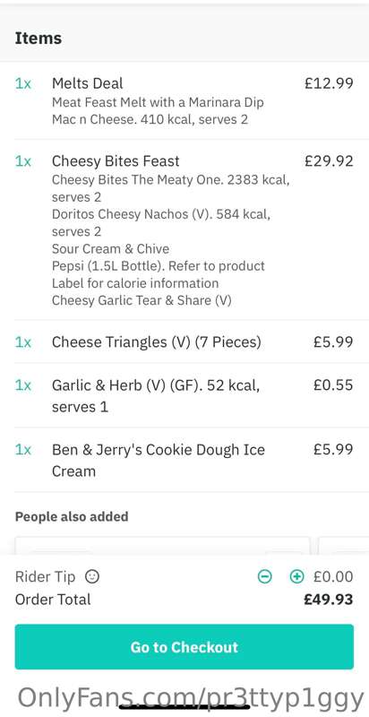Tap 1x quantity of Cheesy Bites Feast
This screenshot has width=369, height=717.
[22, 161]
